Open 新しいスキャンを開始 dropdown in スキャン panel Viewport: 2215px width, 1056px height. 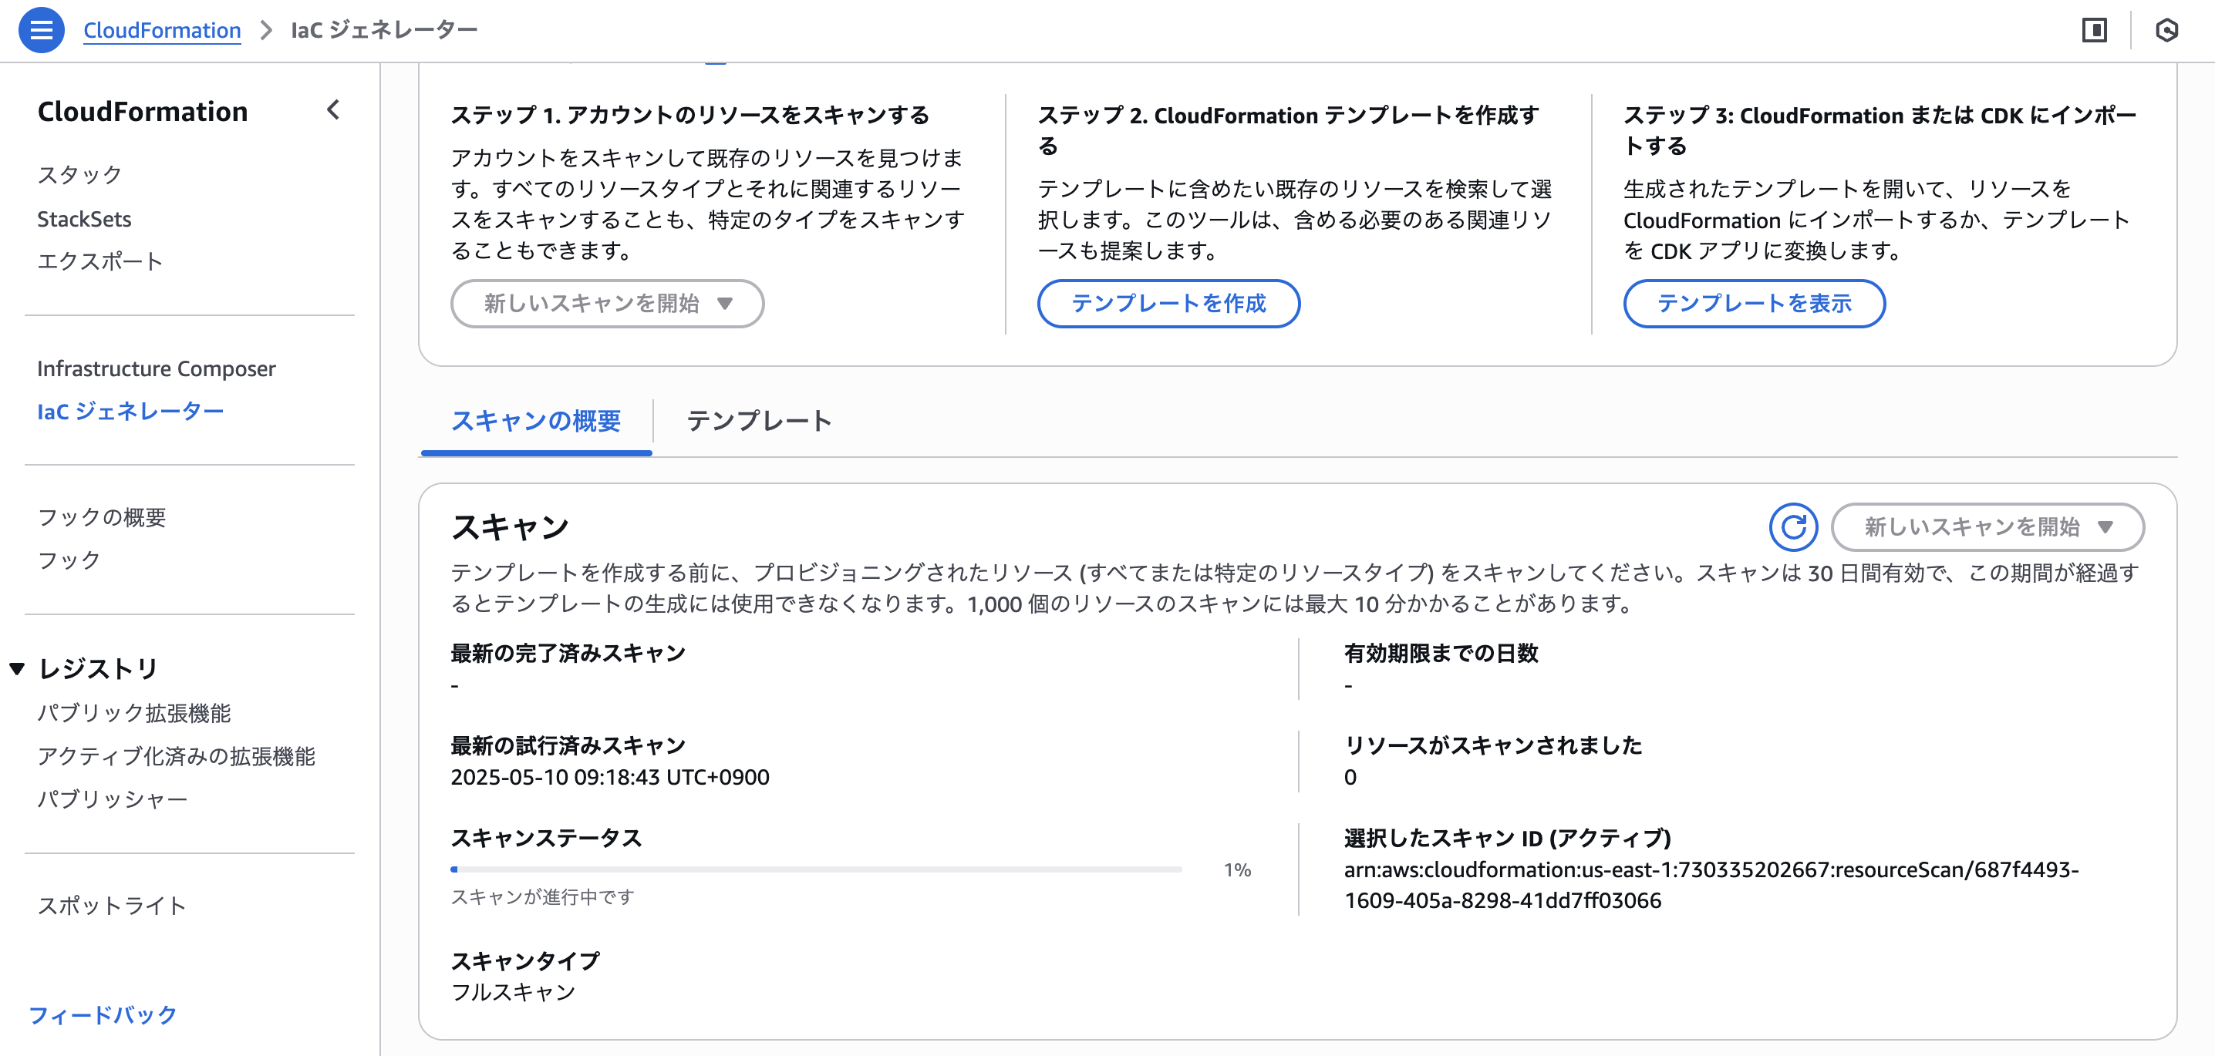coord(1987,526)
